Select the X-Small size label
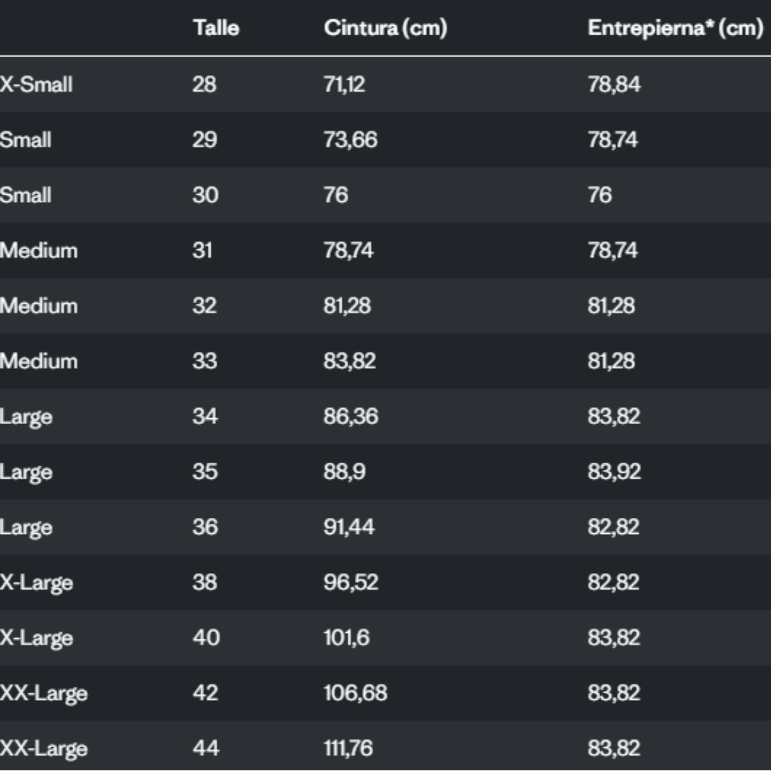This screenshot has height=771, width=771. [x=37, y=84]
